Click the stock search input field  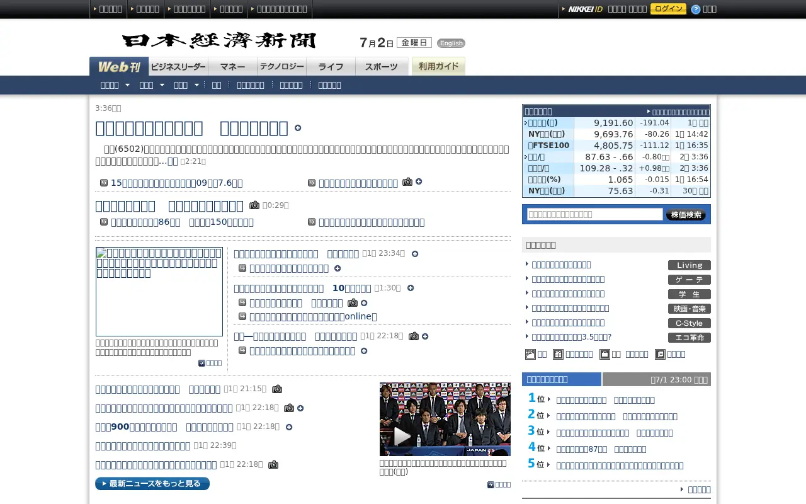pos(595,214)
